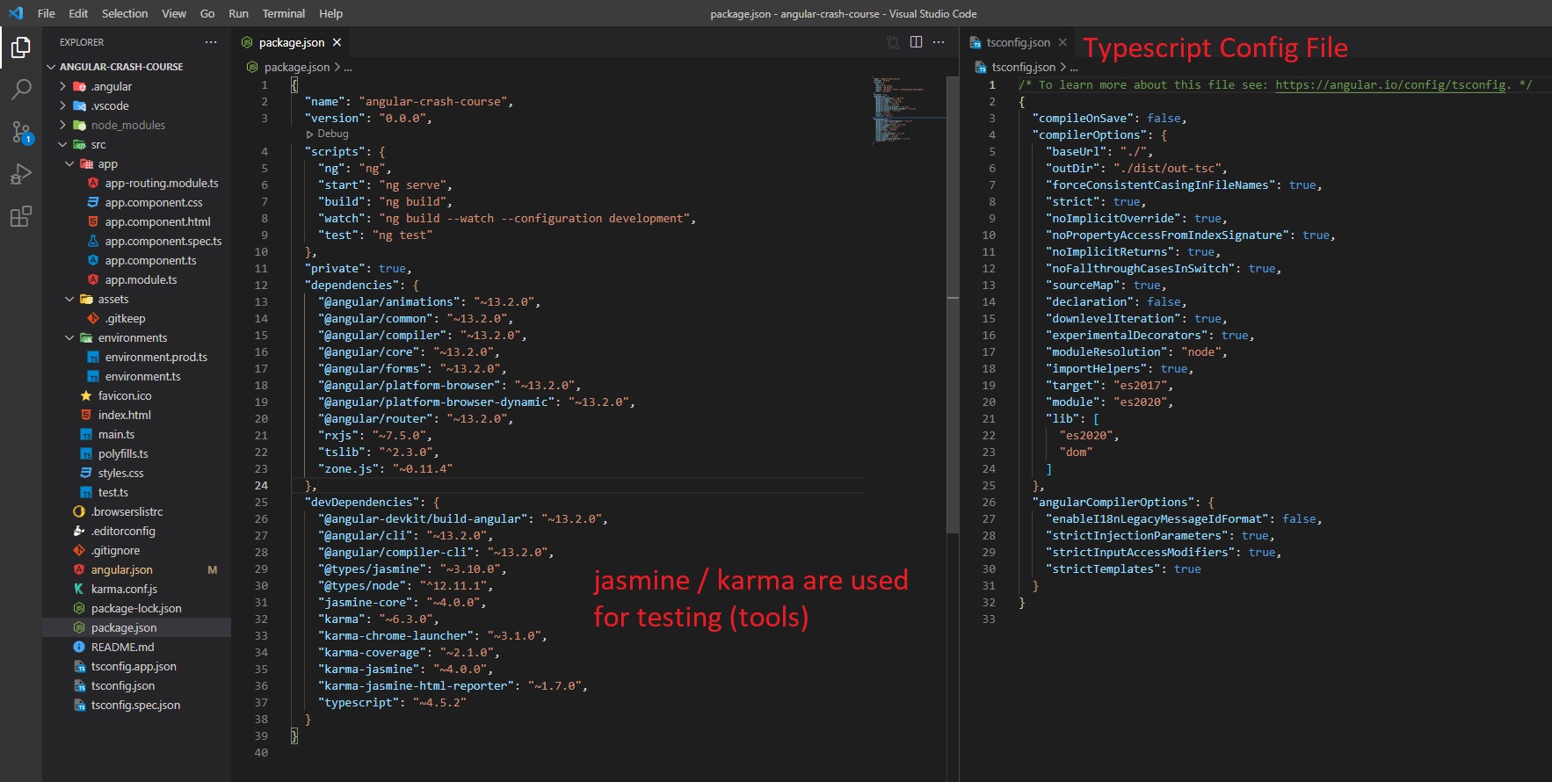Open app.component.html file

pyautogui.click(x=136, y=221)
